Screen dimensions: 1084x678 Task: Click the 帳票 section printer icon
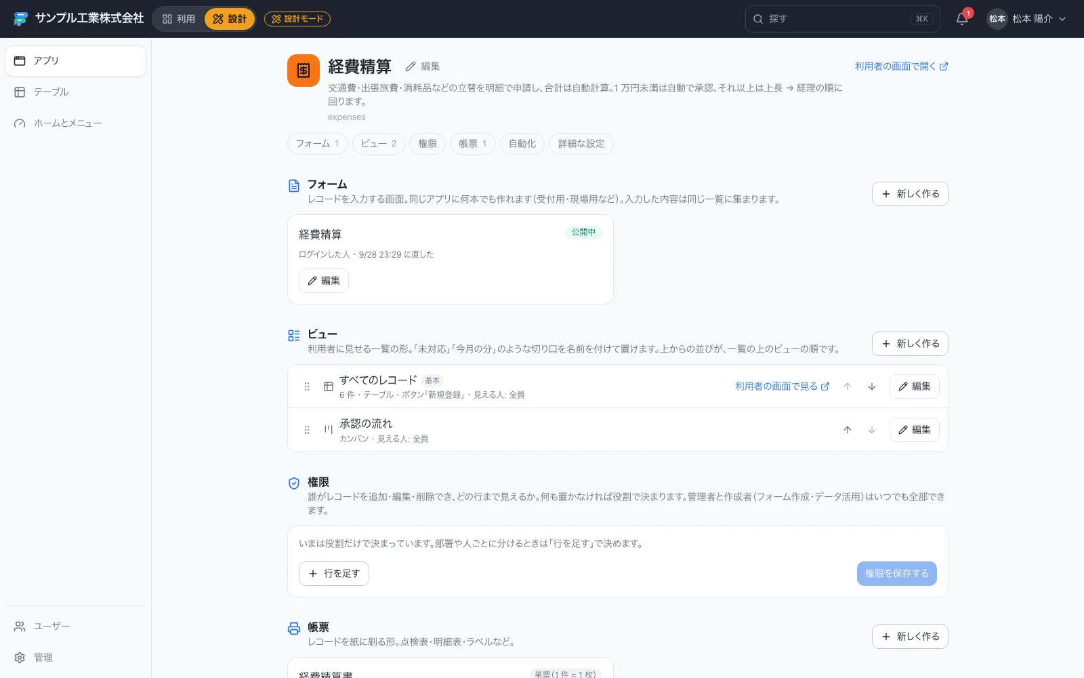point(294,629)
